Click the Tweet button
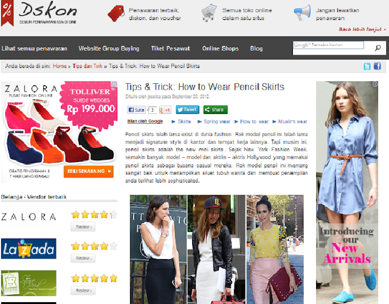This screenshot has width=389, height=304. [x=188, y=110]
